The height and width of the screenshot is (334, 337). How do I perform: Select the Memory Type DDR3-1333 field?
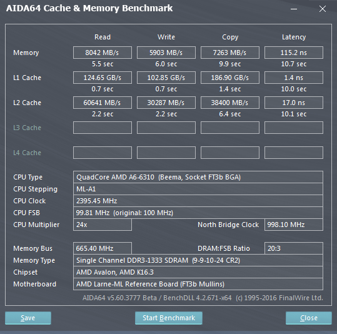point(198,260)
